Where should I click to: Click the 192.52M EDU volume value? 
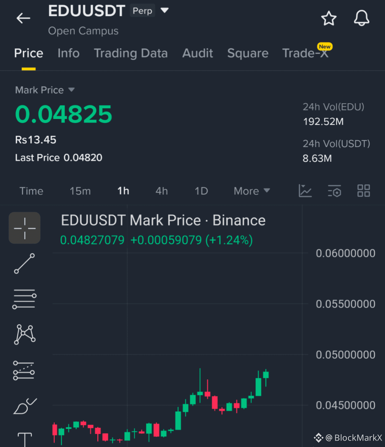pos(323,121)
